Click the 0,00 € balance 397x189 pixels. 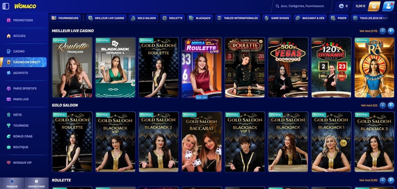[x=361, y=6]
